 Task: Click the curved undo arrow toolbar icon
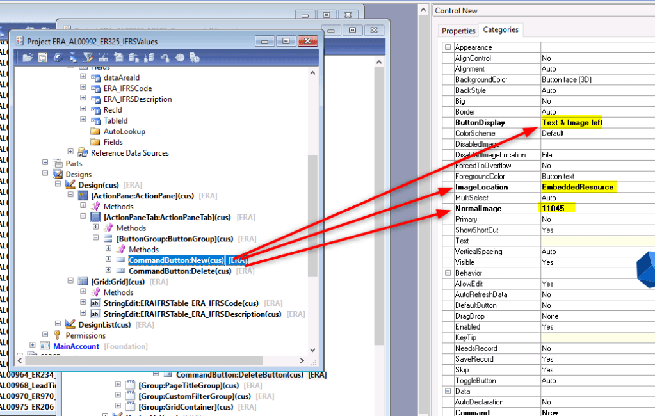coord(164,58)
